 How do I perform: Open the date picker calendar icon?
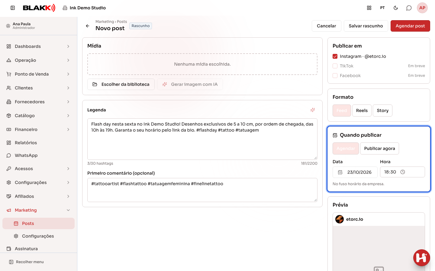point(340,172)
